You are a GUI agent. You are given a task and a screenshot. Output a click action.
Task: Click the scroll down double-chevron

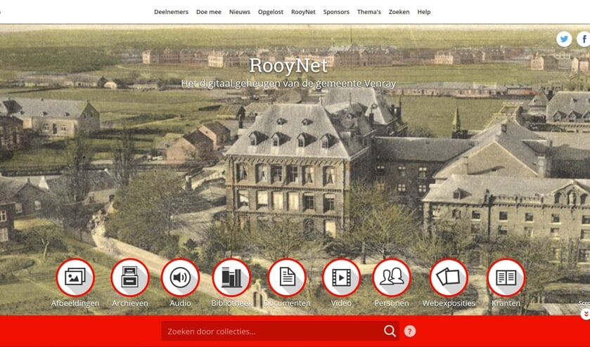click(586, 314)
